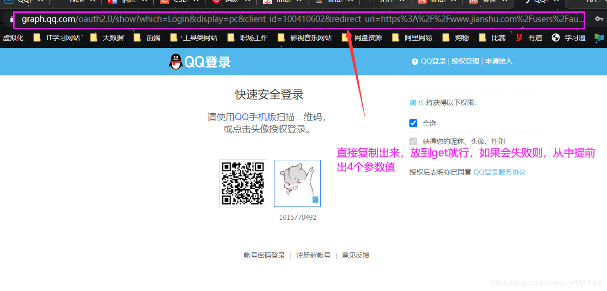This screenshot has height=291, width=607.
Task: Open the 授权管理 header link
Action: 466,61
